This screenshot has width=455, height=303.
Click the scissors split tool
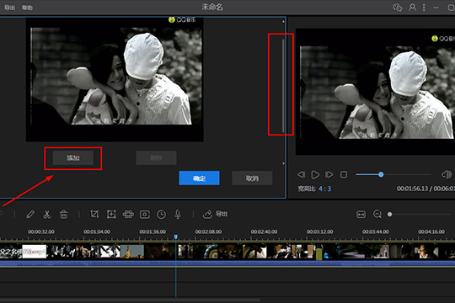click(47, 215)
